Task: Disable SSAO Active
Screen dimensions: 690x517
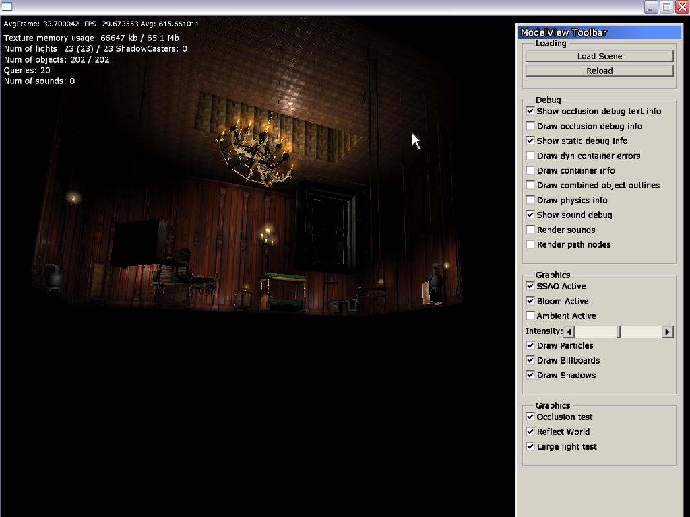Action: pos(530,286)
